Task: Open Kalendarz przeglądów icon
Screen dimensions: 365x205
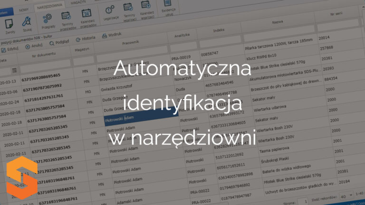Action: (87, 18)
